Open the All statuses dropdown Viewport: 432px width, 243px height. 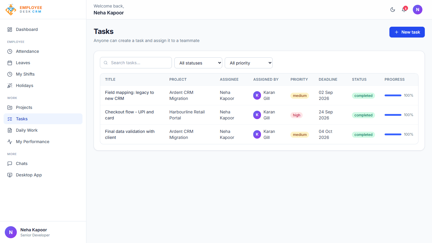point(198,63)
